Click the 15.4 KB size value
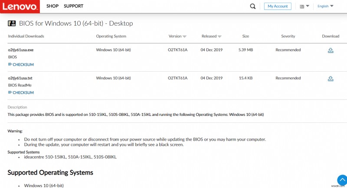This screenshot has width=347, height=188. click(246, 78)
